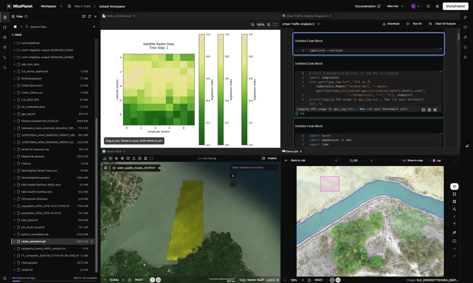Open basemap thumbnail in Vector Stuff toolbar

(104, 158)
